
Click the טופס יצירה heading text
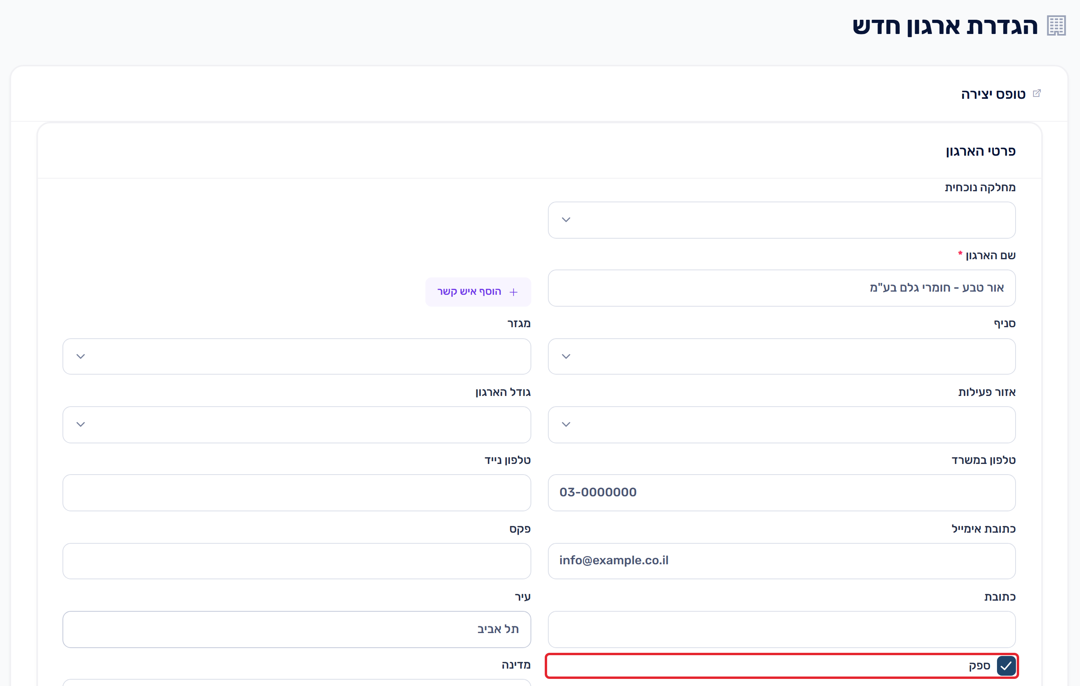[x=993, y=94]
